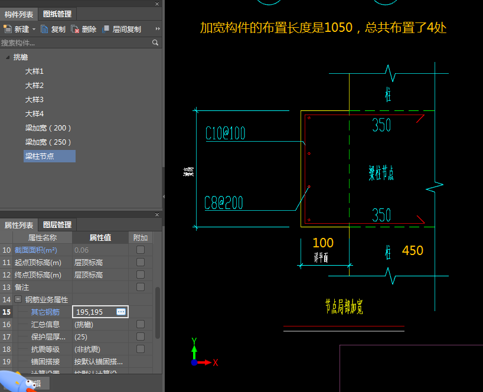Close the property list panel
The image size is (483, 392).
point(157,214)
